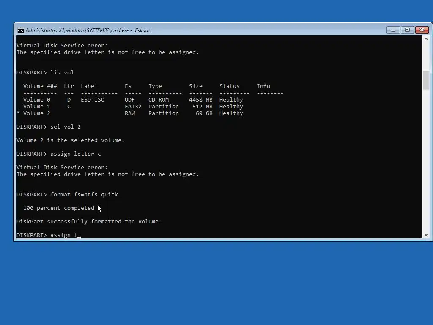The height and width of the screenshot is (325, 433).
Task: Click 'Volume 0' in the volume list
Action: (37, 99)
